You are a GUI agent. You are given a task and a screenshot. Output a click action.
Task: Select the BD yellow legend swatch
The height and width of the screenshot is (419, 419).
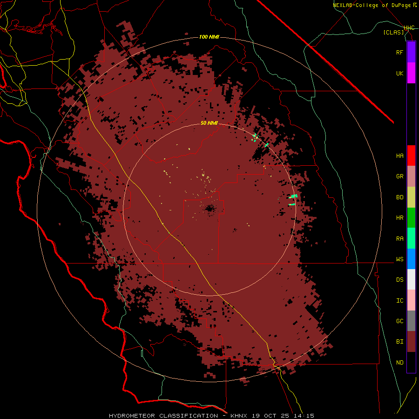tap(411, 197)
